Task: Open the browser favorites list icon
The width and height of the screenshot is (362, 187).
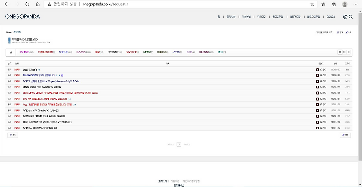Action: click(x=323, y=4)
